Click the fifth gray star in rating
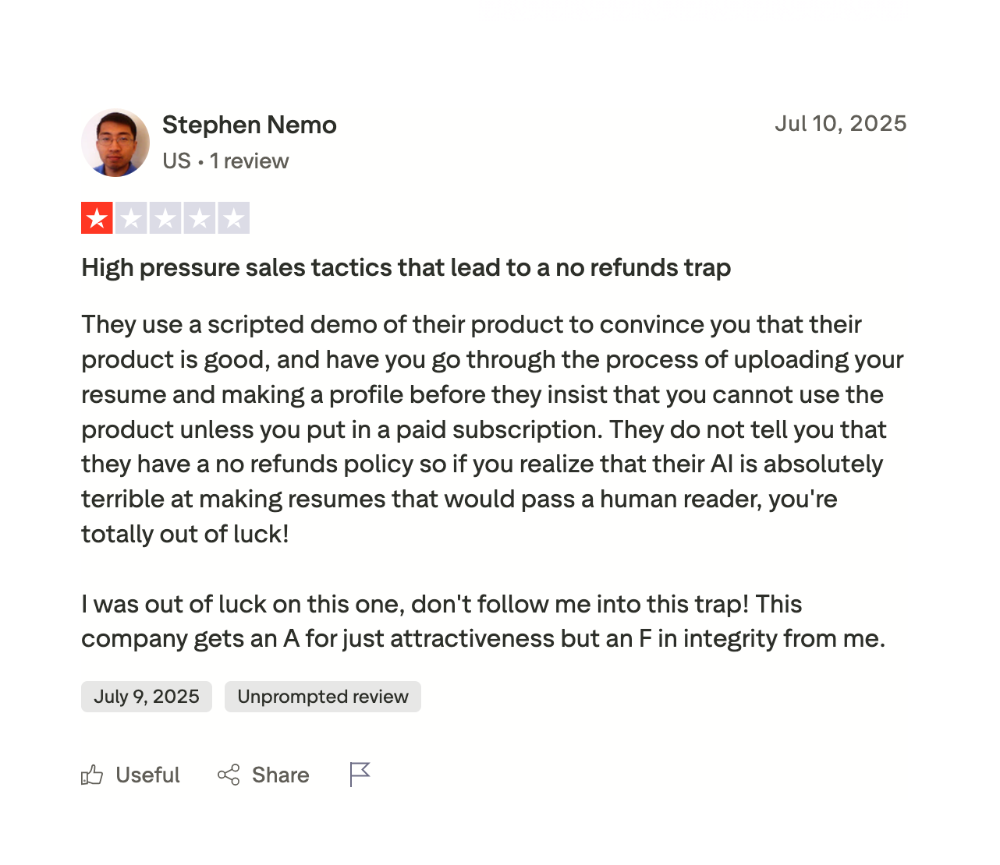1000x865 pixels. pyautogui.click(x=234, y=218)
